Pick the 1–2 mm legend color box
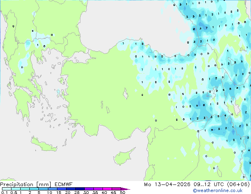This screenshot has width=251, height=194. pyautogui.click(x=25, y=189)
